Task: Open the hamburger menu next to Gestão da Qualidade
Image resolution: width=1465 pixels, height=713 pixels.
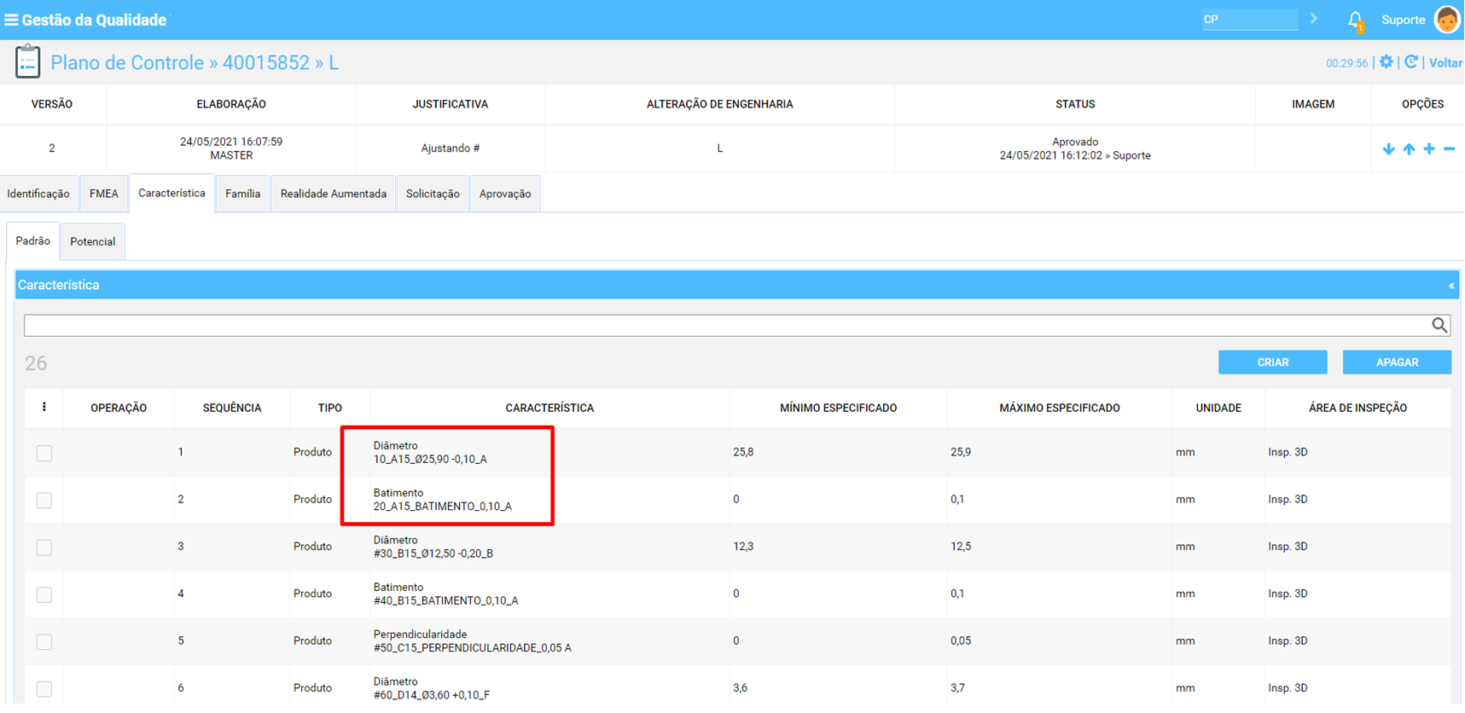Action: pyautogui.click(x=11, y=20)
